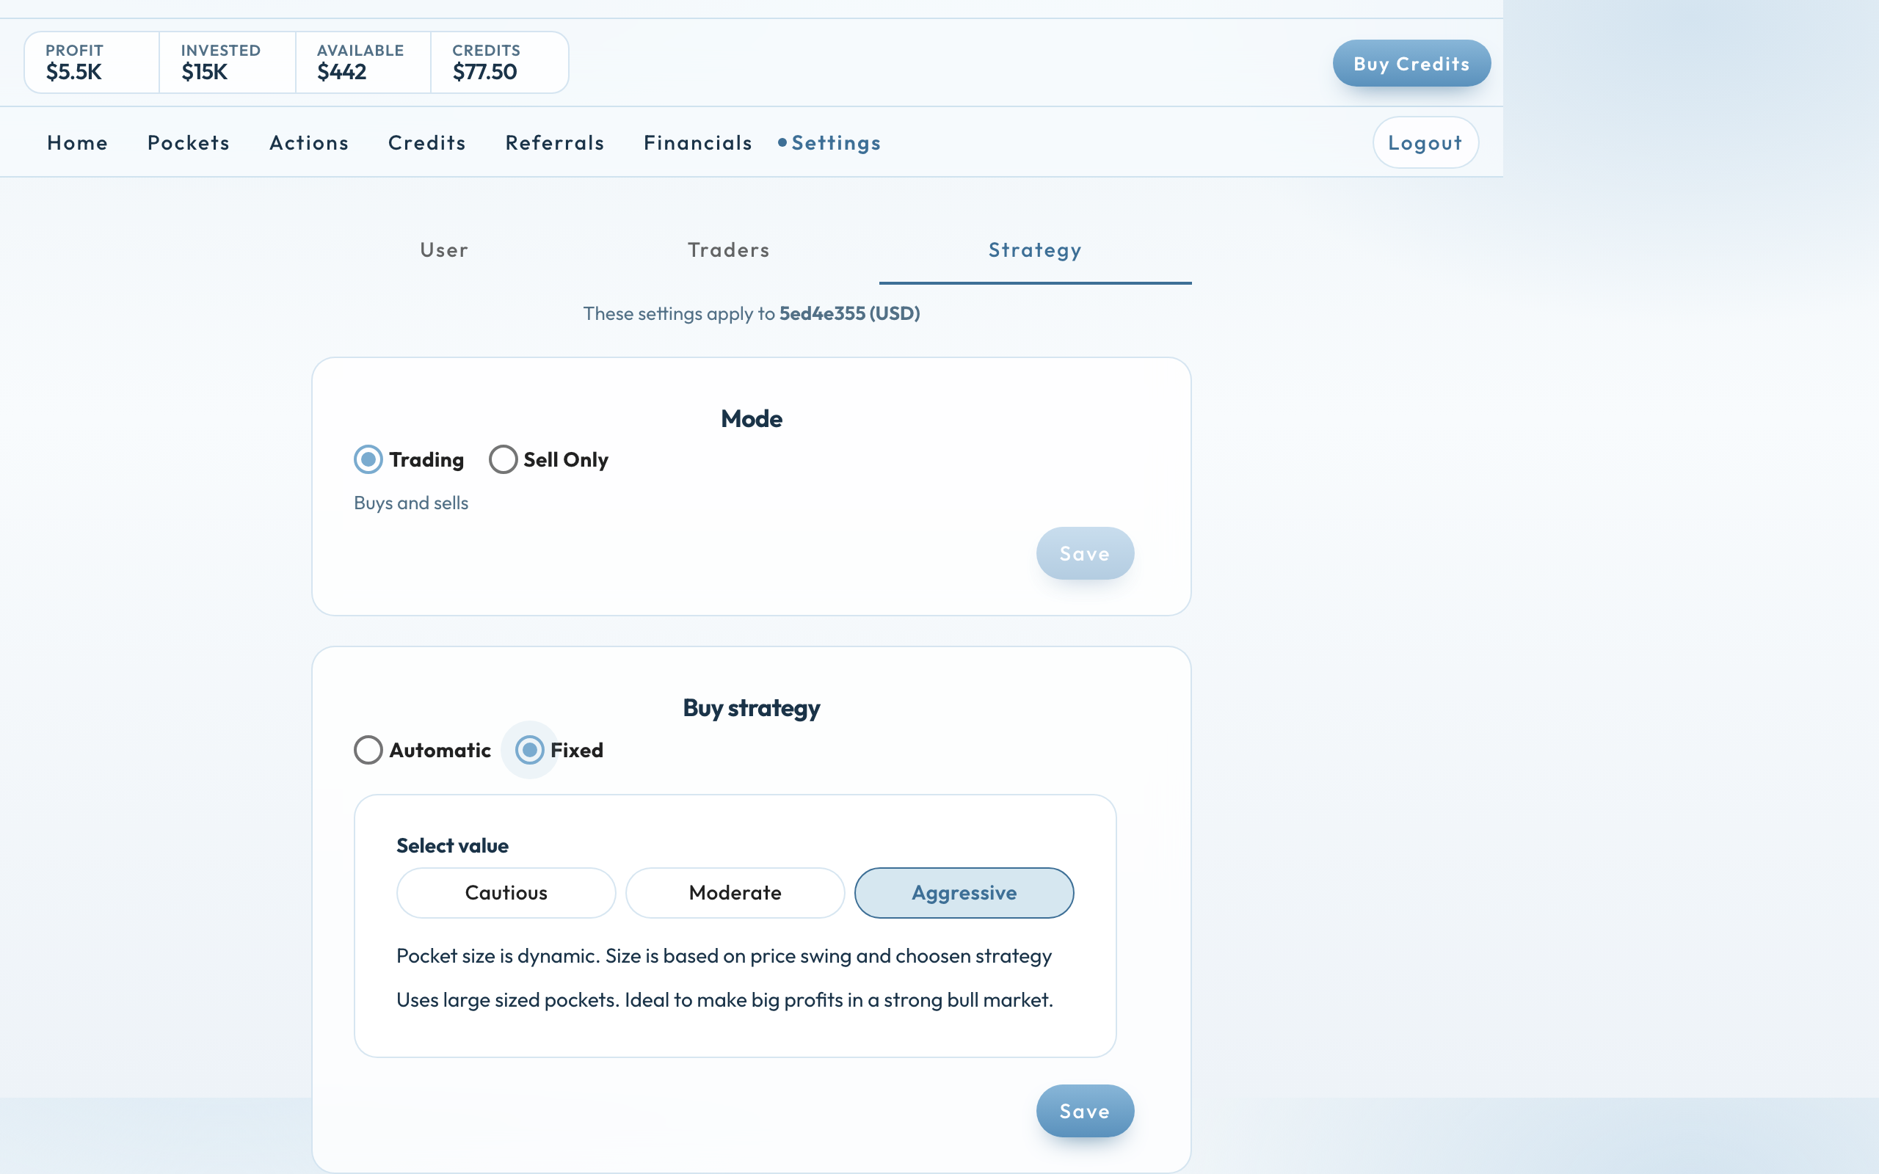Image resolution: width=1879 pixels, height=1174 pixels.
Task: View the Financials page
Action: point(698,143)
